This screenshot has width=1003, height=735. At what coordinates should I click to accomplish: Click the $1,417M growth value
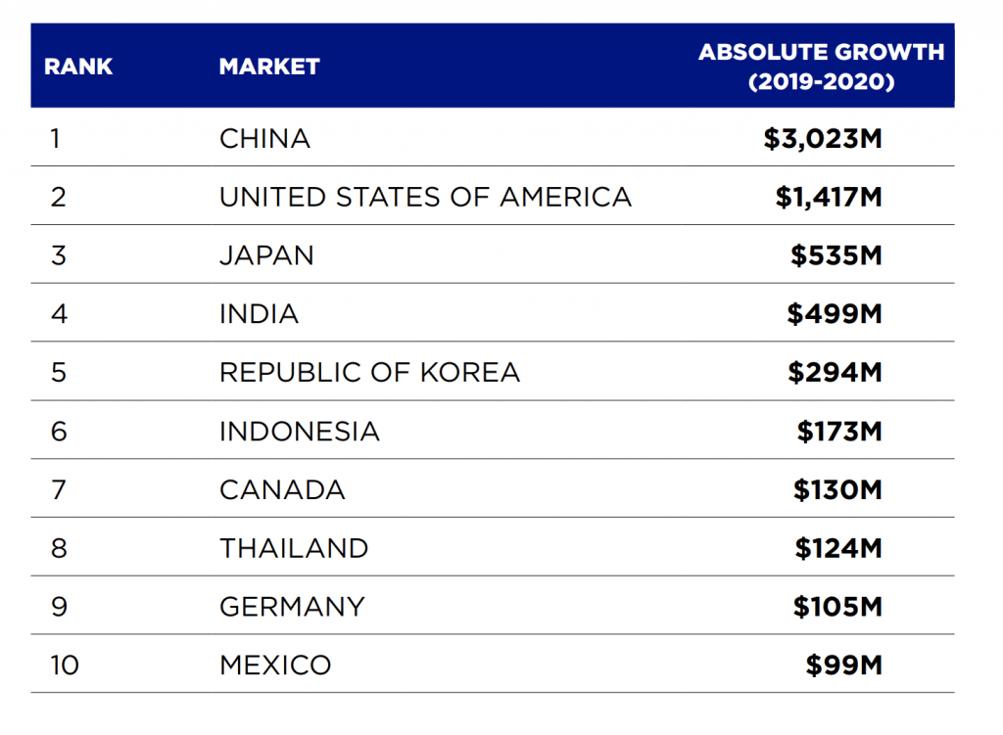829,197
